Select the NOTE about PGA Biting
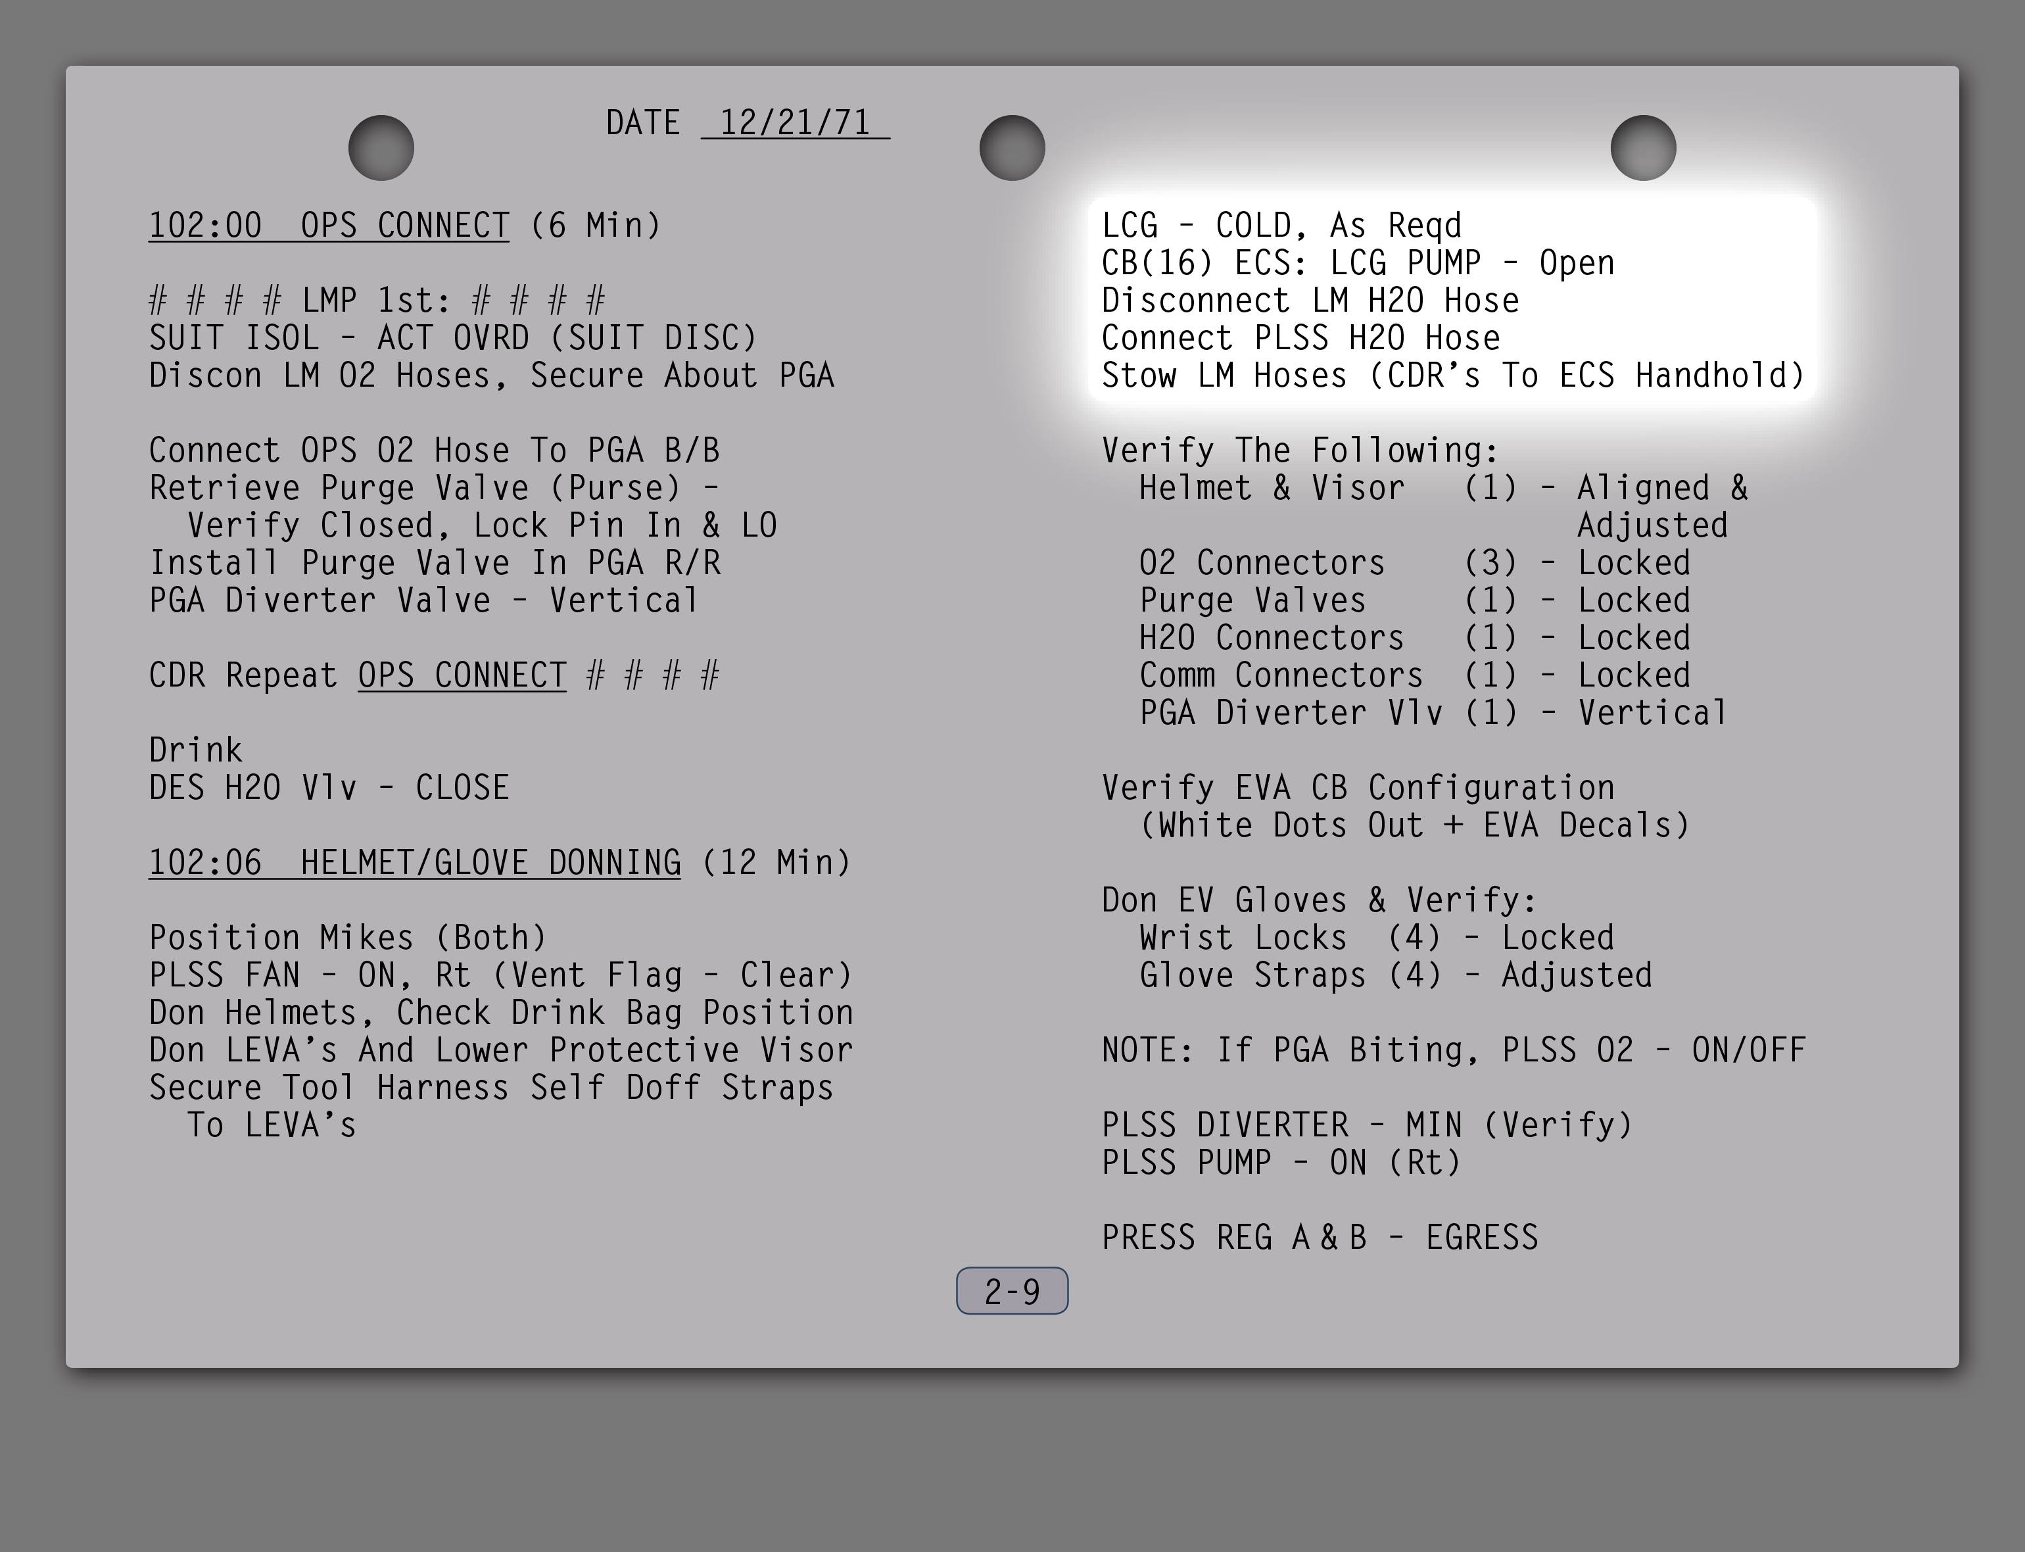Image resolution: width=2025 pixels, height=1552 pixels. pos(1454,1050)
